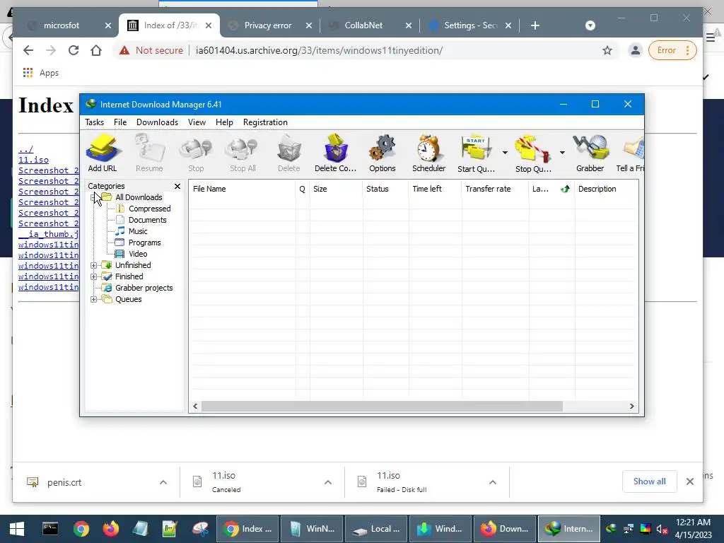This screenshot has height=543, width=724.
Task: Click the Start Queue toolbar icon
Action: tap(476, 153)
